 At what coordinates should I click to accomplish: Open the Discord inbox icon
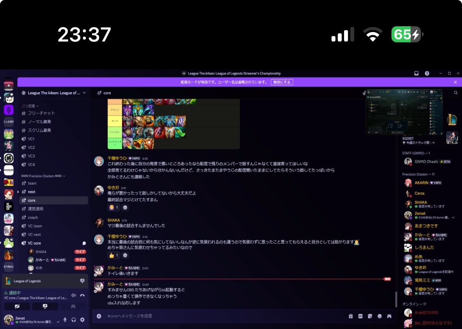pos(416,73)
